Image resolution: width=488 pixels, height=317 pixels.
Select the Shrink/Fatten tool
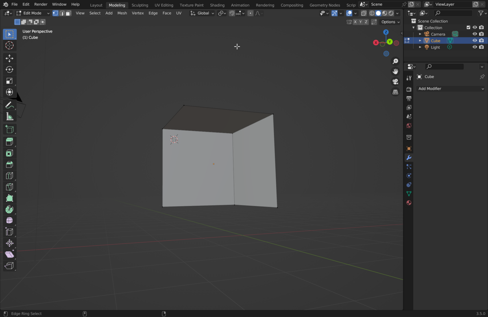click(x=9, y=243)
